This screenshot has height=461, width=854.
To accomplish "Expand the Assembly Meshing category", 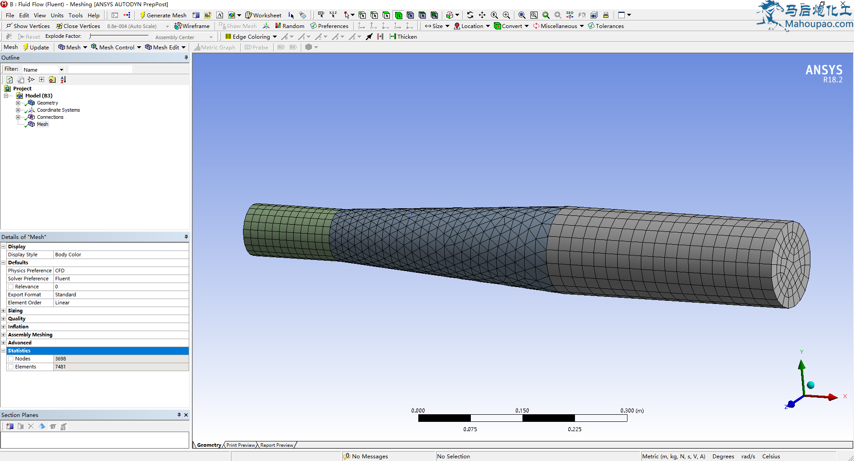I will point(4,335).
